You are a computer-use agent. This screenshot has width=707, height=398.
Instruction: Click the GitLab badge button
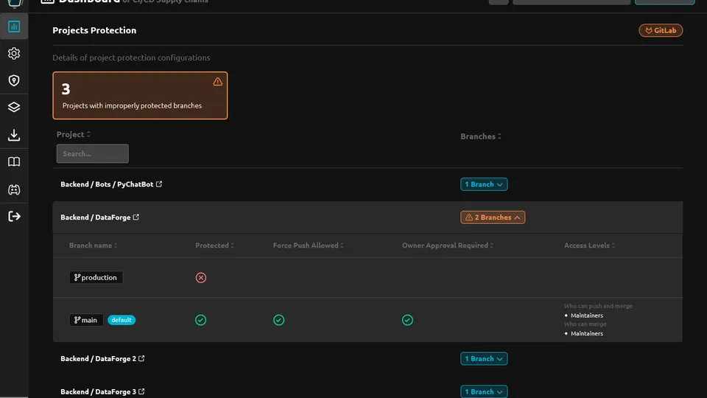(x=661, y=30)
